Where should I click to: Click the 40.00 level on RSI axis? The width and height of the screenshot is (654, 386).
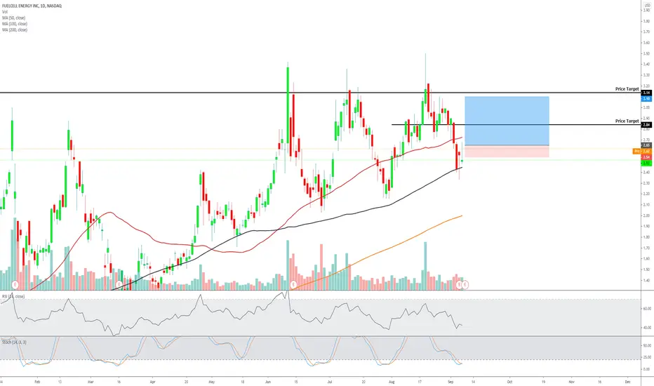647,328
